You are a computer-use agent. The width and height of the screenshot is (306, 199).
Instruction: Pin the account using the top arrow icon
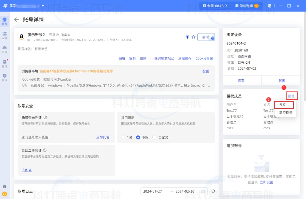click(187, 37)
